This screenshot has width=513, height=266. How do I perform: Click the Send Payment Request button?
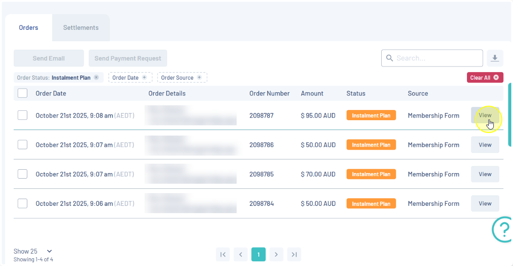point(128,58)
